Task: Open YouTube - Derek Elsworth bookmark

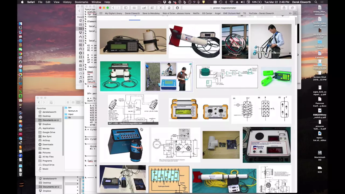Action: pos(261,13)
